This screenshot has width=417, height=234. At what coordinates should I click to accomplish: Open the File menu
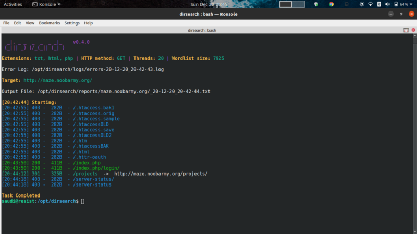pos(6,23)
